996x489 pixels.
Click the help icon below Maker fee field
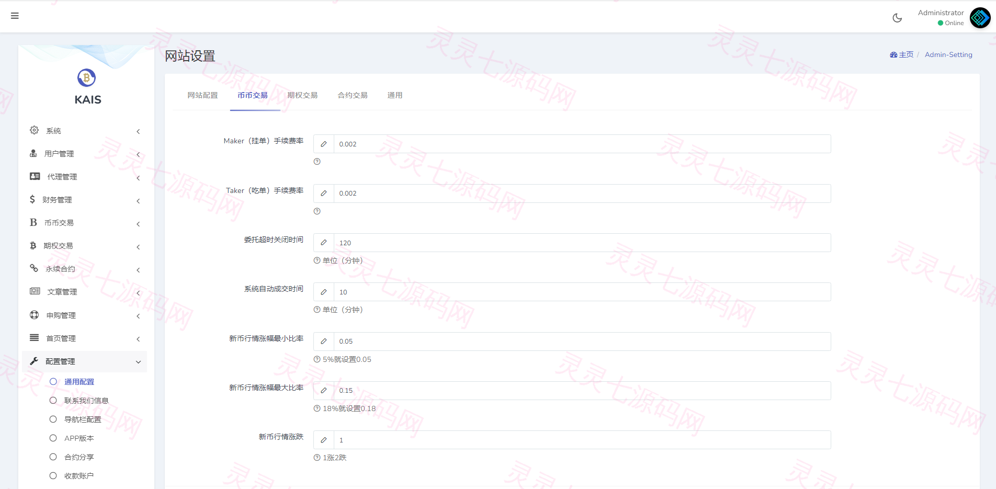tap(317, 162)
